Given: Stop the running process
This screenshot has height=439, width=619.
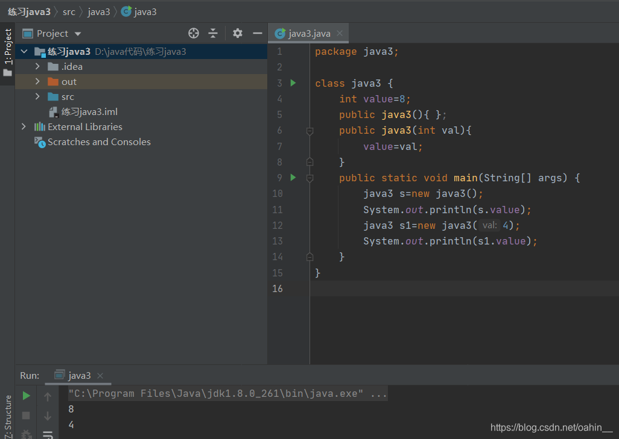Looking at the screenshot, I should [26, 416].
